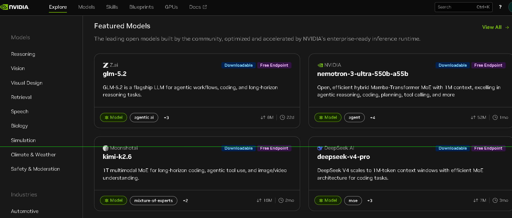Select the Speech category
512x218 pixels.
coord(20,112)
